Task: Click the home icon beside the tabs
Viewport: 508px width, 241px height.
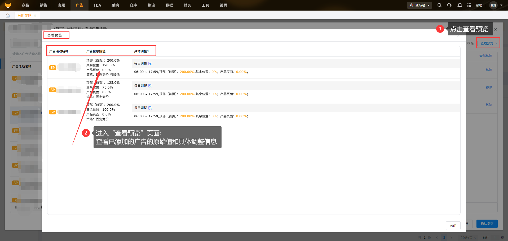Action: pyautogui.click(x=8, y=16)
